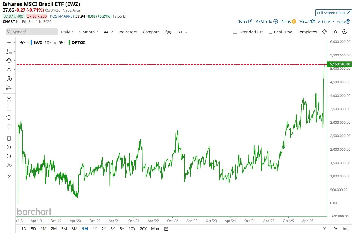Viewport: 355px width, 233px height.
Task: Switch to dark mode with moon icon
Action: coord(345,32)
